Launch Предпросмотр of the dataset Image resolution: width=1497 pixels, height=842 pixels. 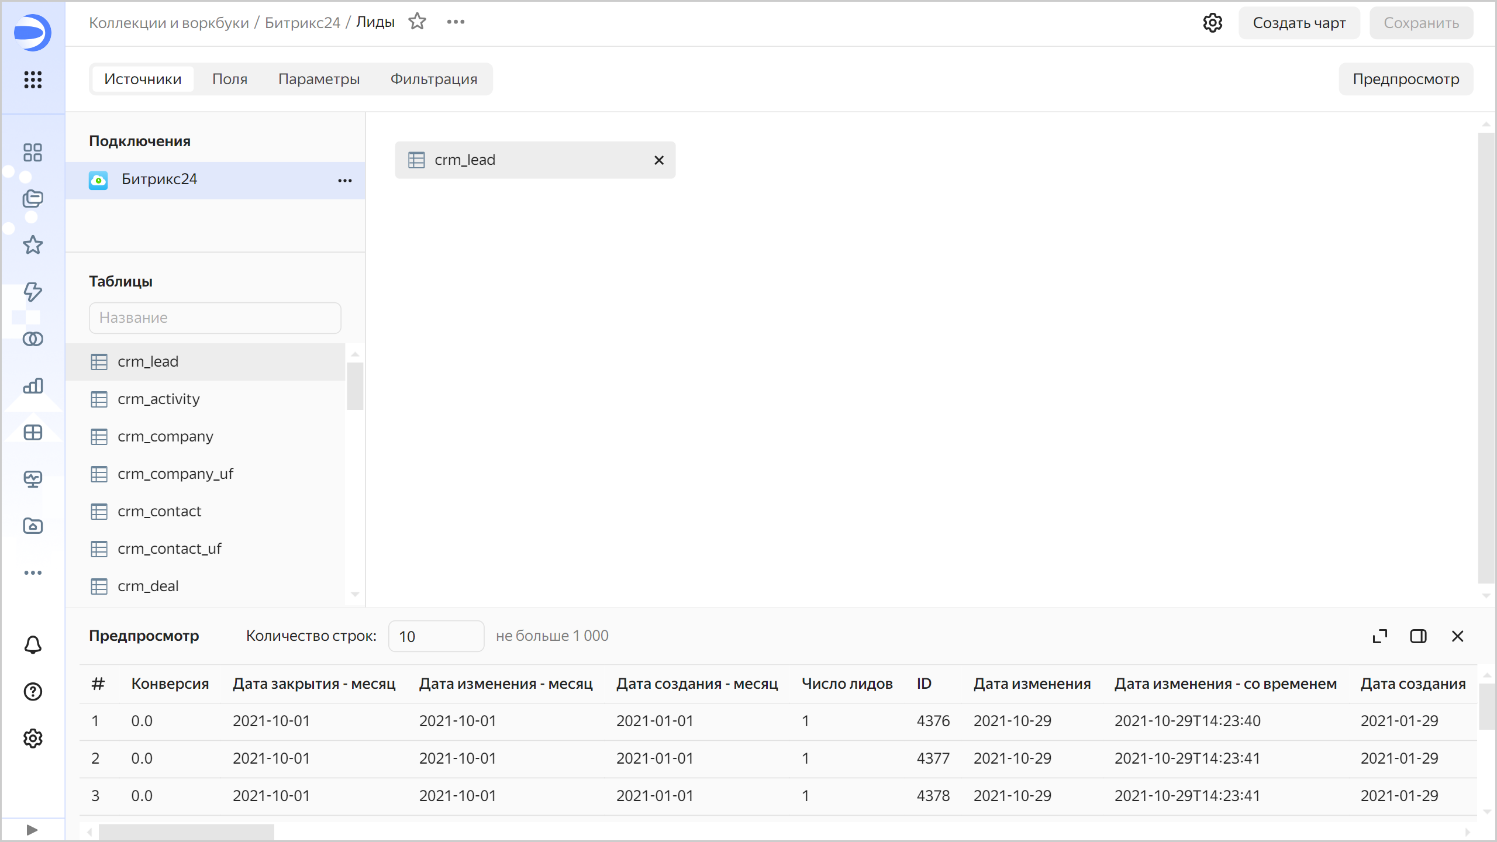point(1406,79)
